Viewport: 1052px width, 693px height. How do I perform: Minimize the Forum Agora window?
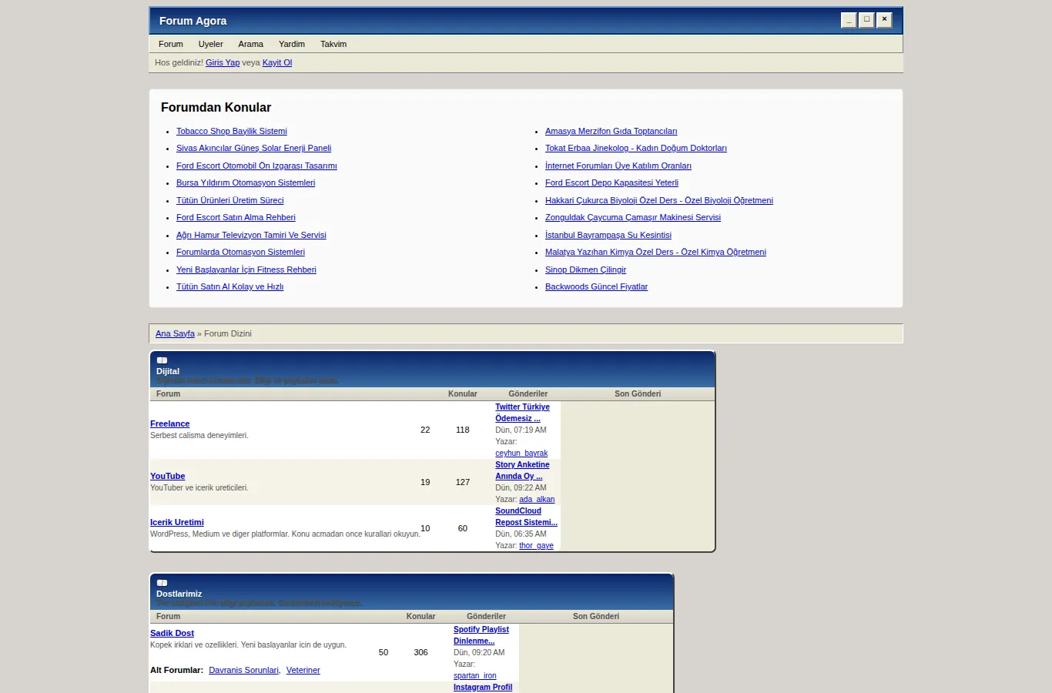849,20
